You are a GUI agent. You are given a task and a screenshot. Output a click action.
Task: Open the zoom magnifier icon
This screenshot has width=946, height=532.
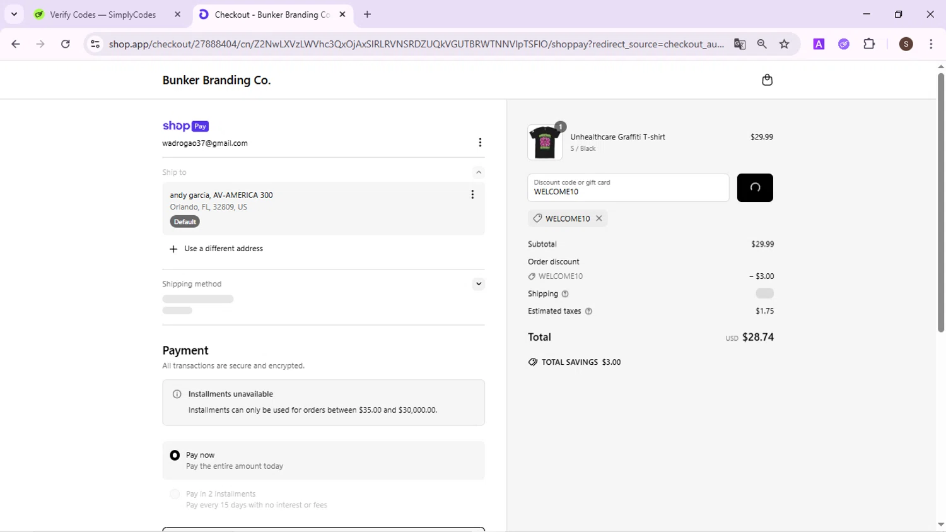762,44
